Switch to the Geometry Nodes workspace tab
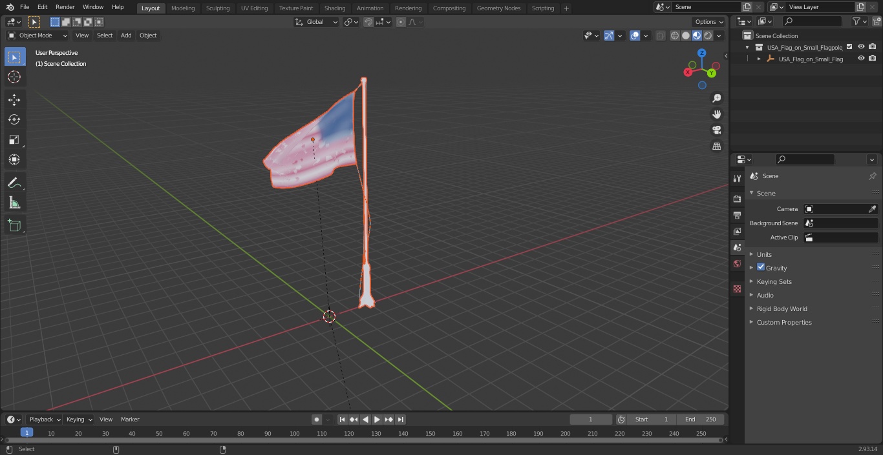 [x=498, y=8]
